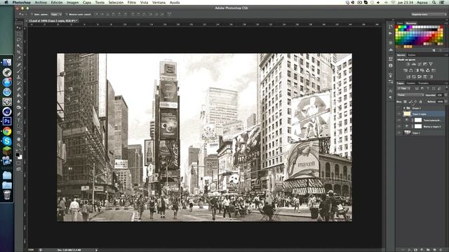Select the Clone Stamp tool
Screen dimensions: 449x252
[x=19, y=77]
